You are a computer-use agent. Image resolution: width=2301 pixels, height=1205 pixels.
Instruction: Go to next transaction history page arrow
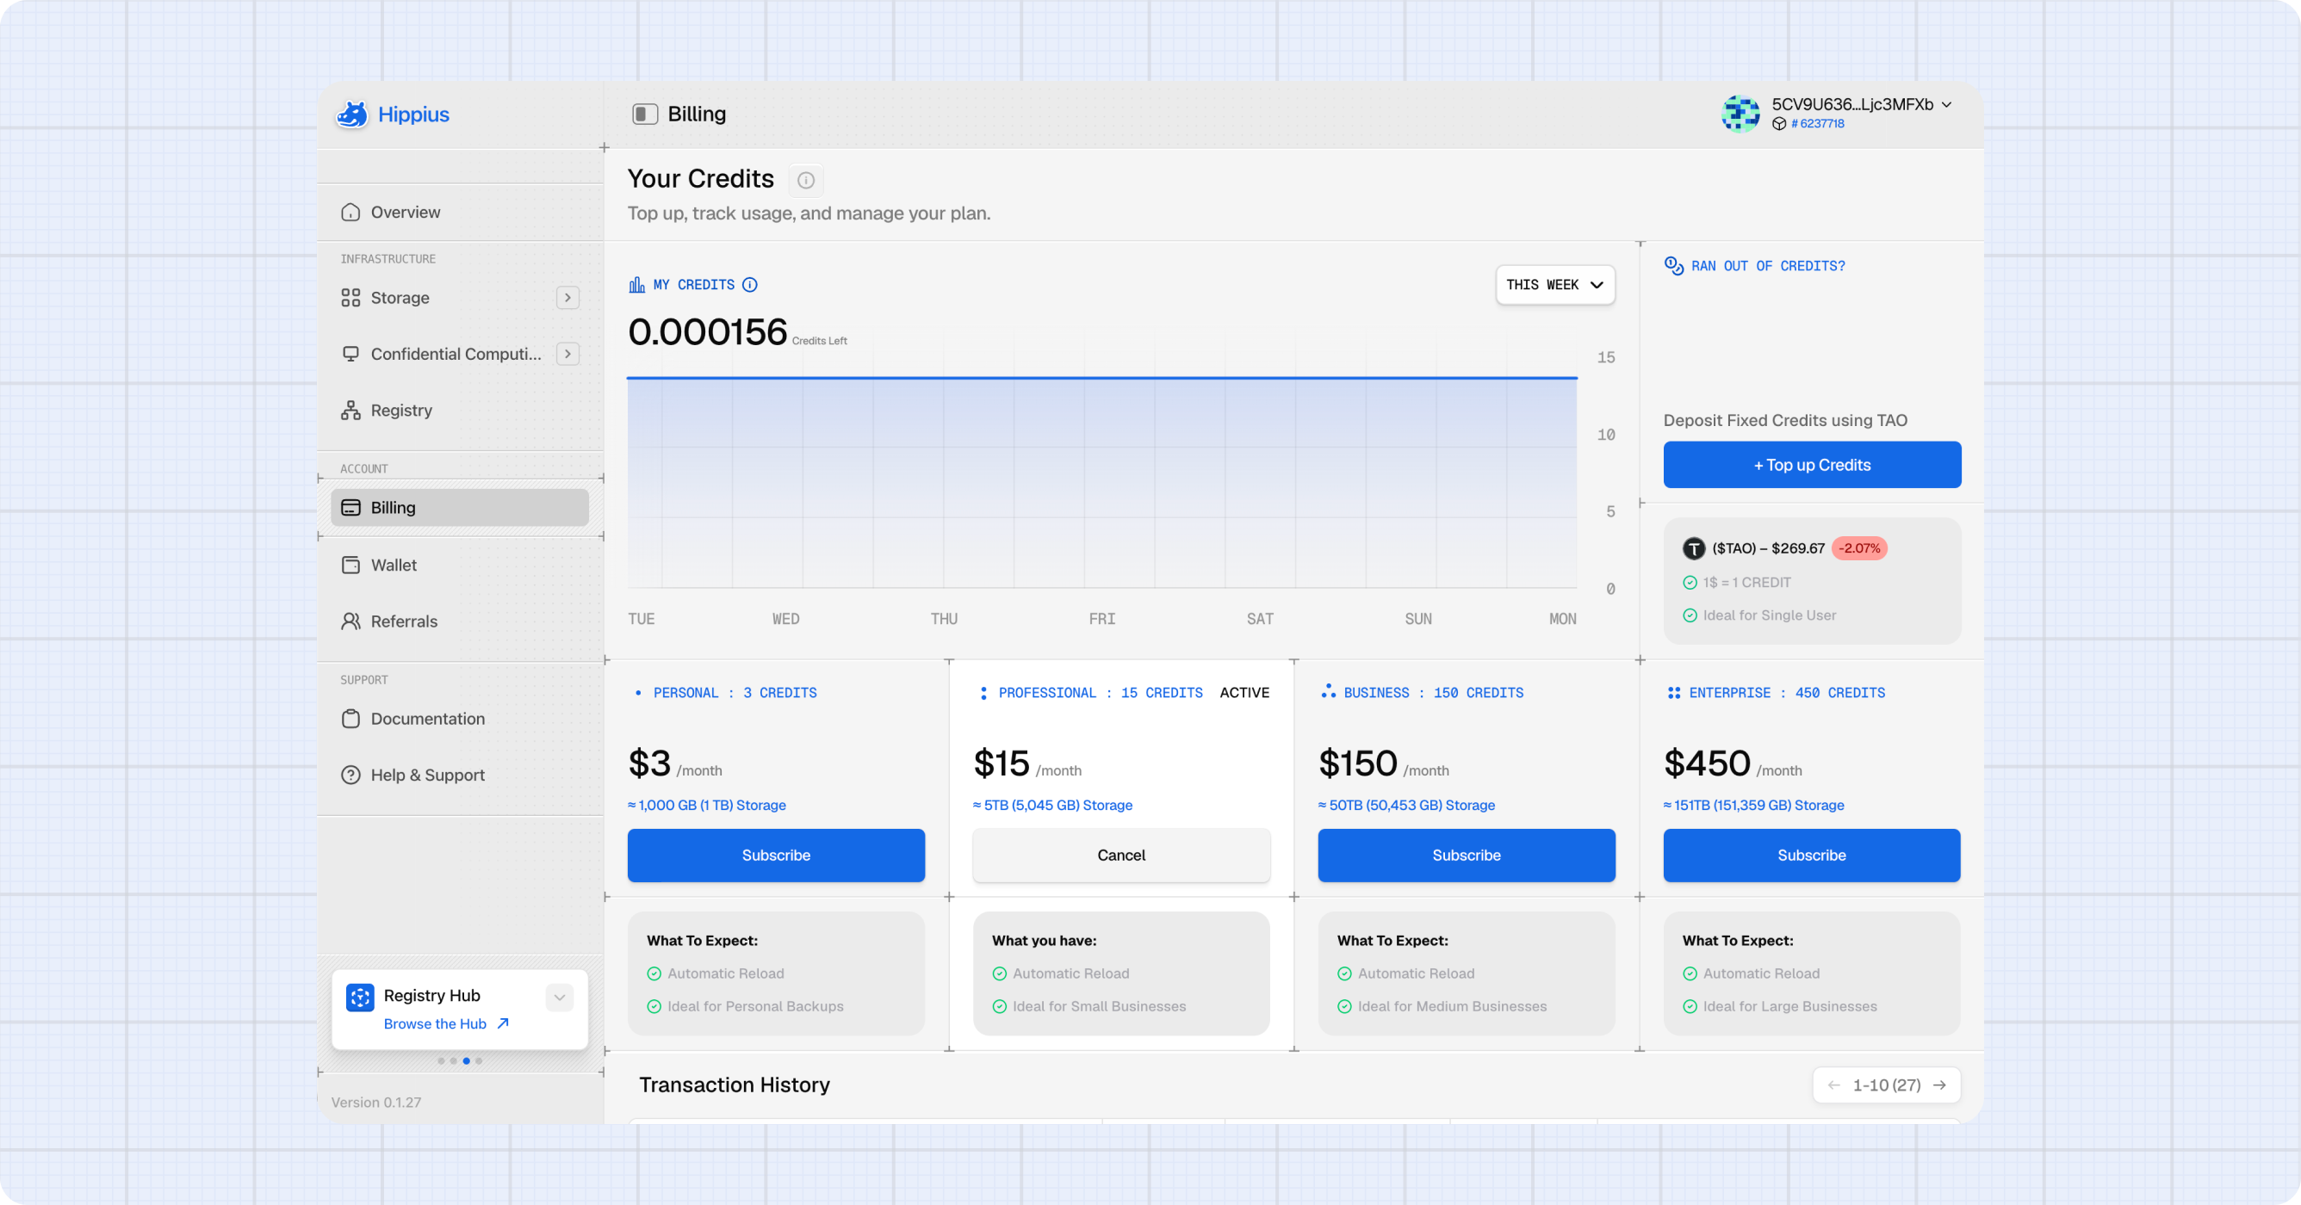point(1939,1085)
